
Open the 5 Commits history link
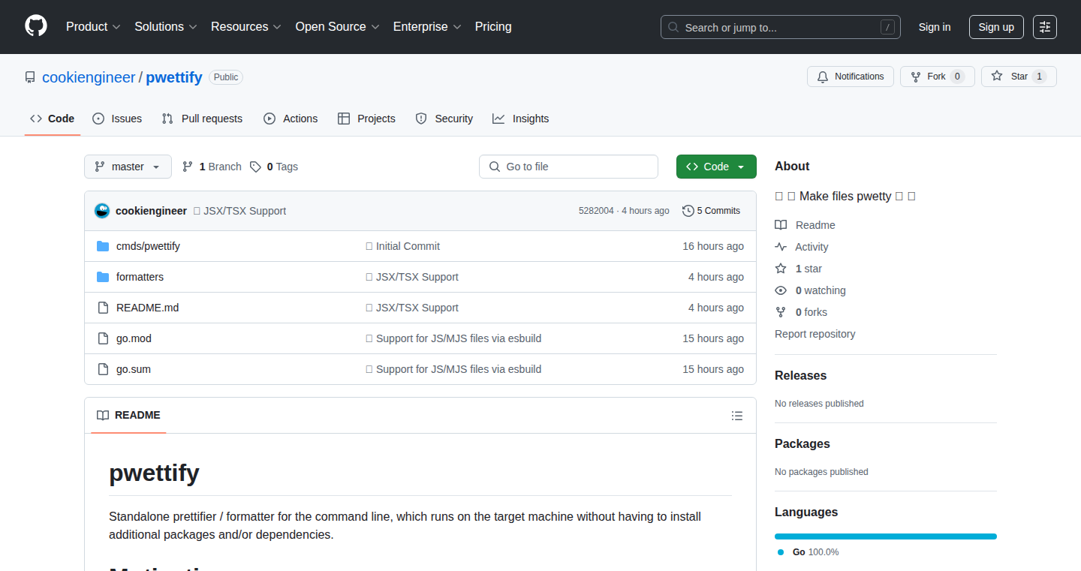click(711, 211)
